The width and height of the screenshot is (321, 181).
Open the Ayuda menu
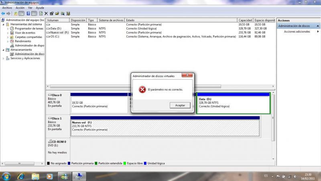pyautogui.click(x=40, y=8)
